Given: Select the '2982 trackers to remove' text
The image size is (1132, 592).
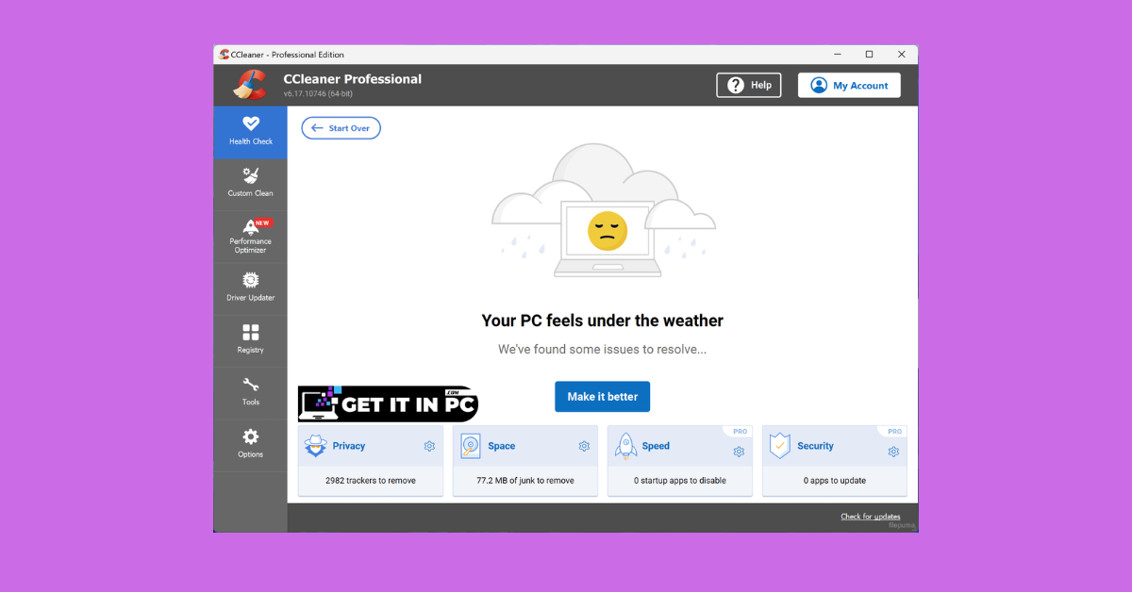Looking at the screenshot, I should pos(371,481).
